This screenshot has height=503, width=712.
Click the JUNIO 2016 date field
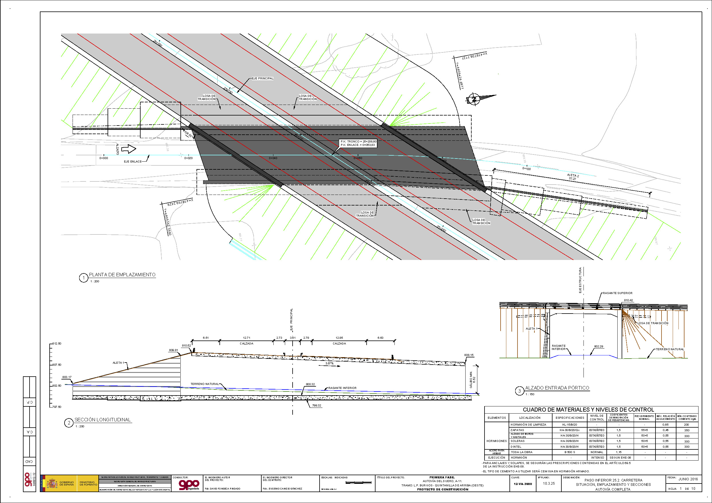click(x=688, y=479)
